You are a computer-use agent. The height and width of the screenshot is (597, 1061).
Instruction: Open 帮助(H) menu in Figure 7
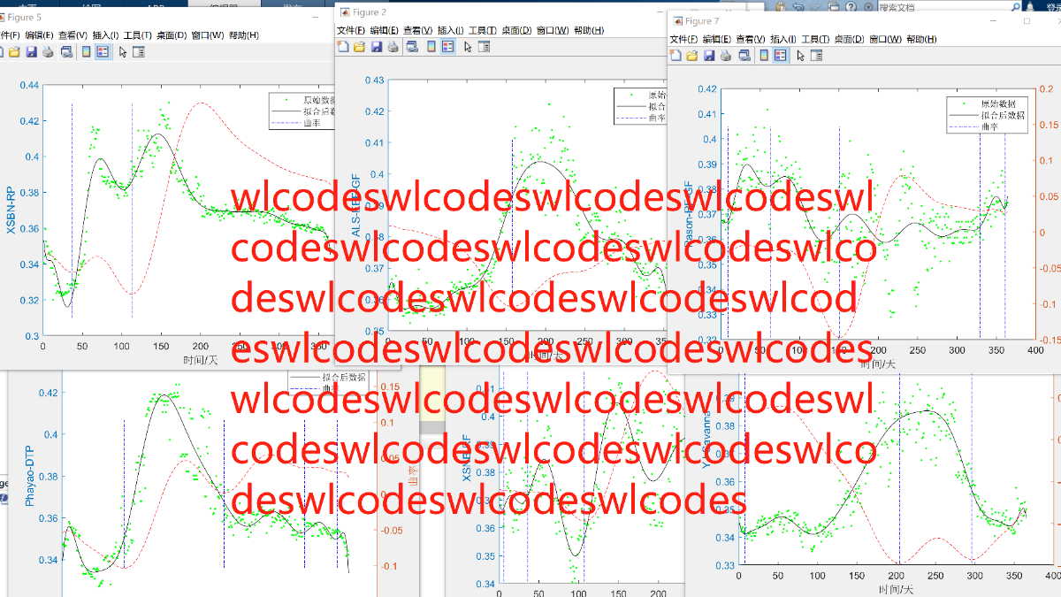coord(921,40)
